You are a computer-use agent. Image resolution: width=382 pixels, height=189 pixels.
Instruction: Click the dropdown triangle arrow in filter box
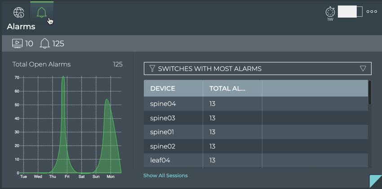click(363, 69)
